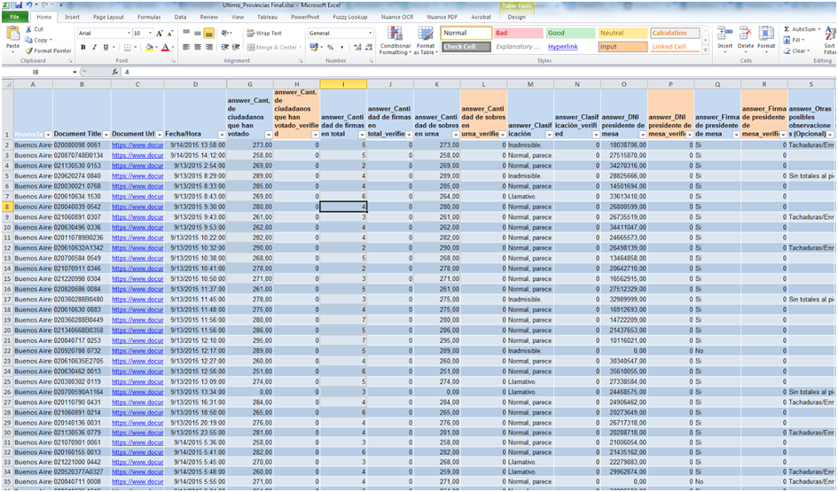Click the Orientation text angle icon
Image resolution: width=838 pixels, height=492 pixels.
225,33
